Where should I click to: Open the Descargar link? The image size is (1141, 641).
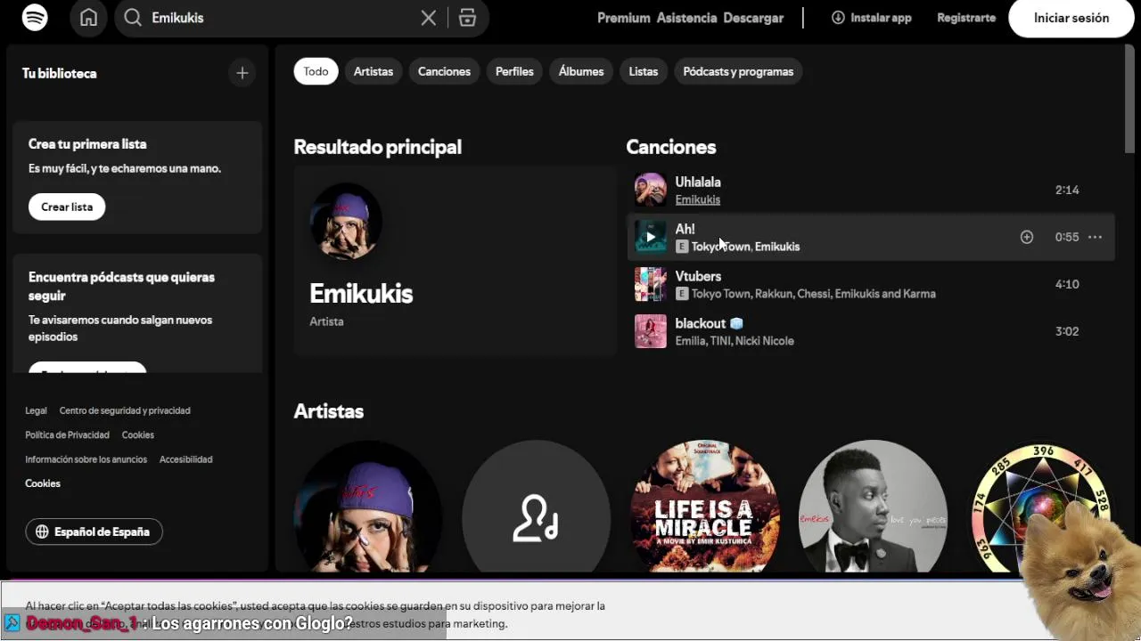753,18
